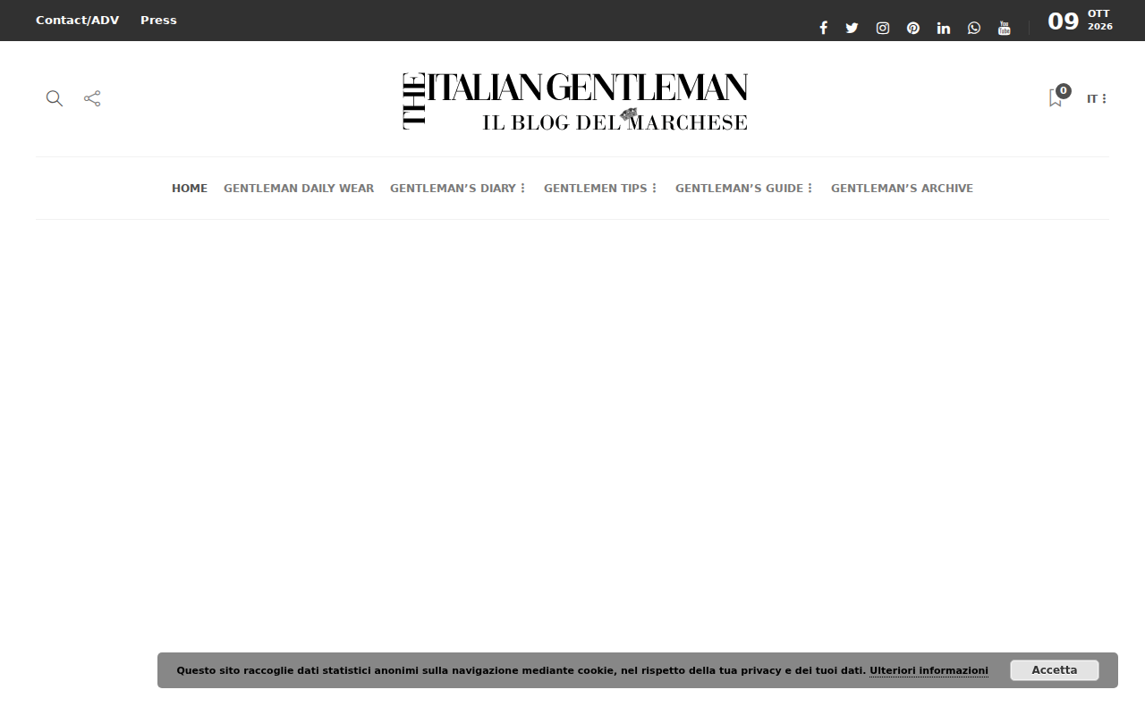Click The Italian Gentleman logo
The width and height of the screenshot is (1145, 715).
point(575,102)
